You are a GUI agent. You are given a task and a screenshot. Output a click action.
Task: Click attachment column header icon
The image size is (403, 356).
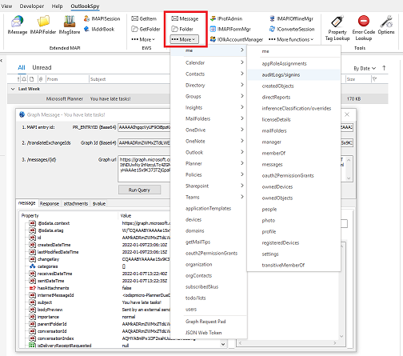41,79
